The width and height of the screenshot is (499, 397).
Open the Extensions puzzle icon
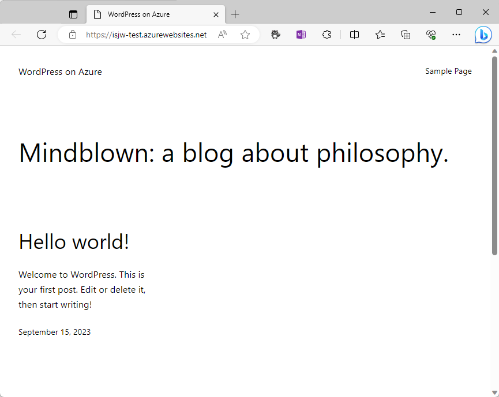pyautogui.click(x=327, y=35)
